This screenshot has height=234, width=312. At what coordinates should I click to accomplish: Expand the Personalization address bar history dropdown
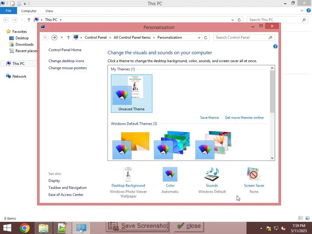(199, 37)
